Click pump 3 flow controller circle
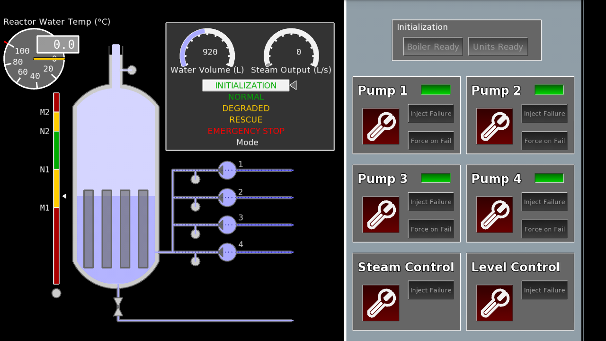The image size is (606, 341). [x=196, y=234]
